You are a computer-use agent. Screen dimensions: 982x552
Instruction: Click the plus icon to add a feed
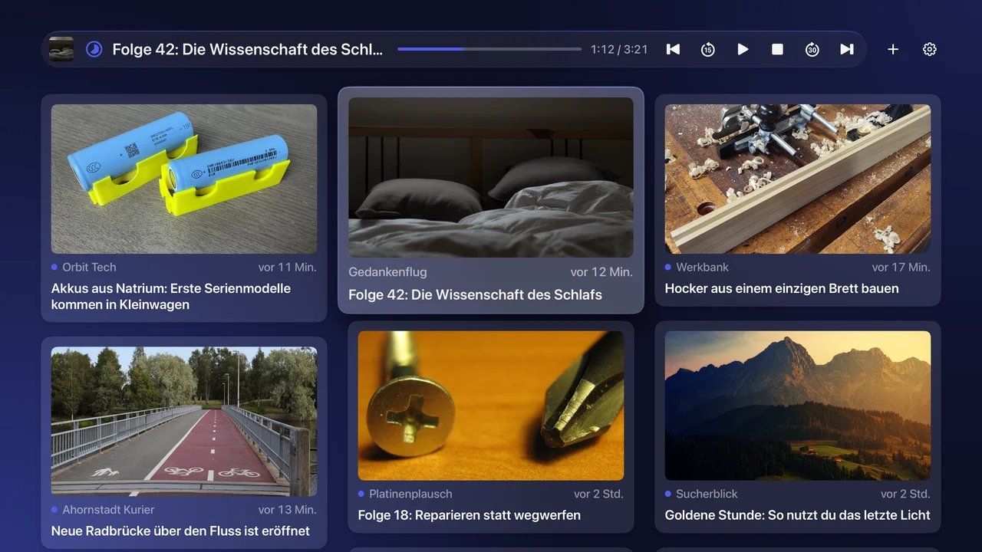pos(893,49)
